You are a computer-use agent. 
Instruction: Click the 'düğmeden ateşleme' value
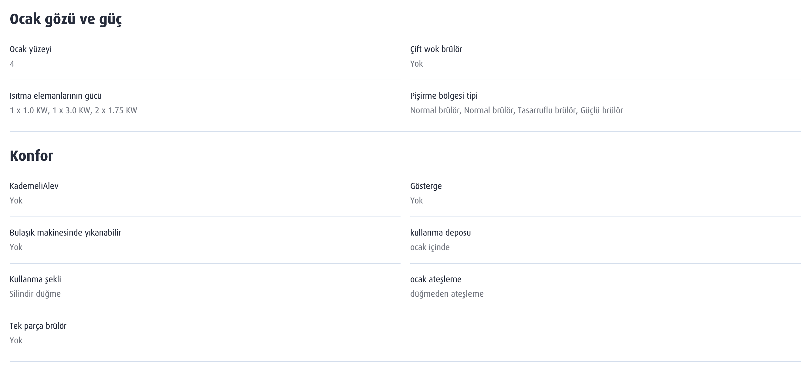click(x=447, y=294)
